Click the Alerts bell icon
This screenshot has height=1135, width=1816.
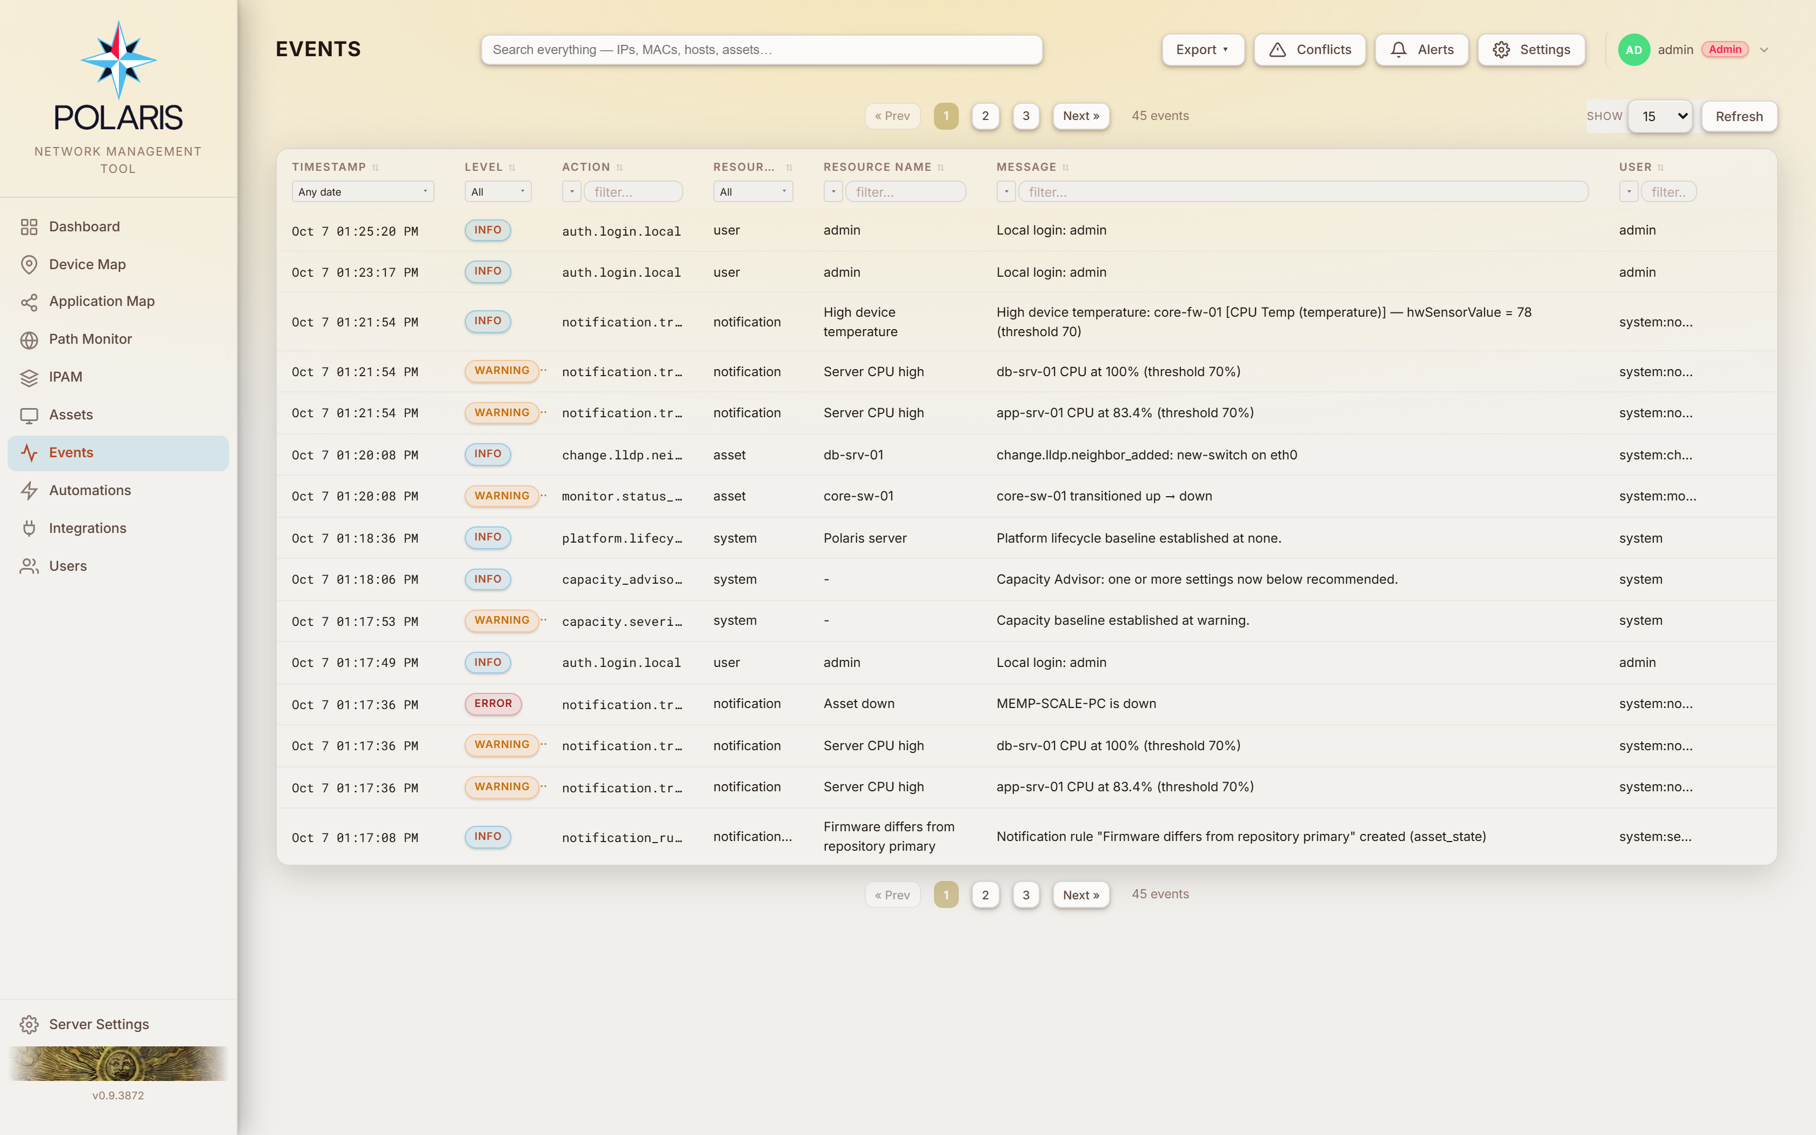click(x=1398, y=50)
